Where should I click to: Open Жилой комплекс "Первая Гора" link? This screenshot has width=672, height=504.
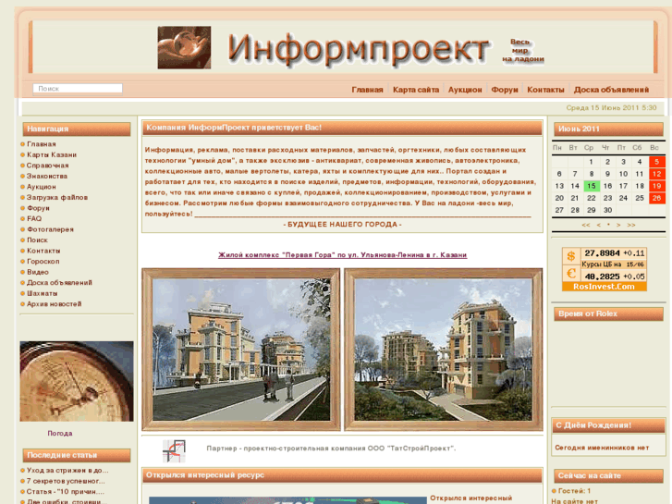(342, 255)
